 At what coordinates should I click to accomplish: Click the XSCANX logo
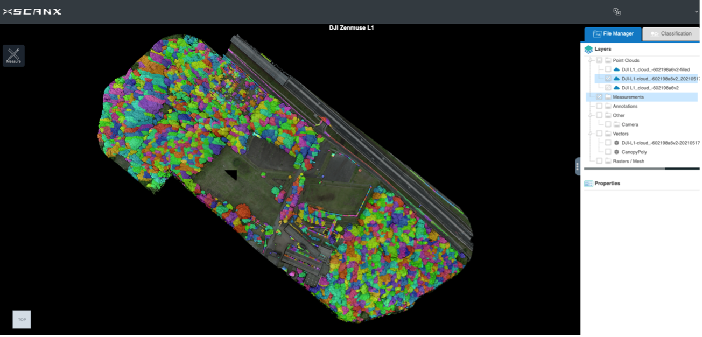pos(32,12)
